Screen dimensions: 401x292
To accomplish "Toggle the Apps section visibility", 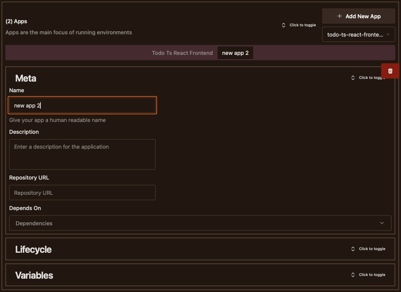I will [299, 25].
